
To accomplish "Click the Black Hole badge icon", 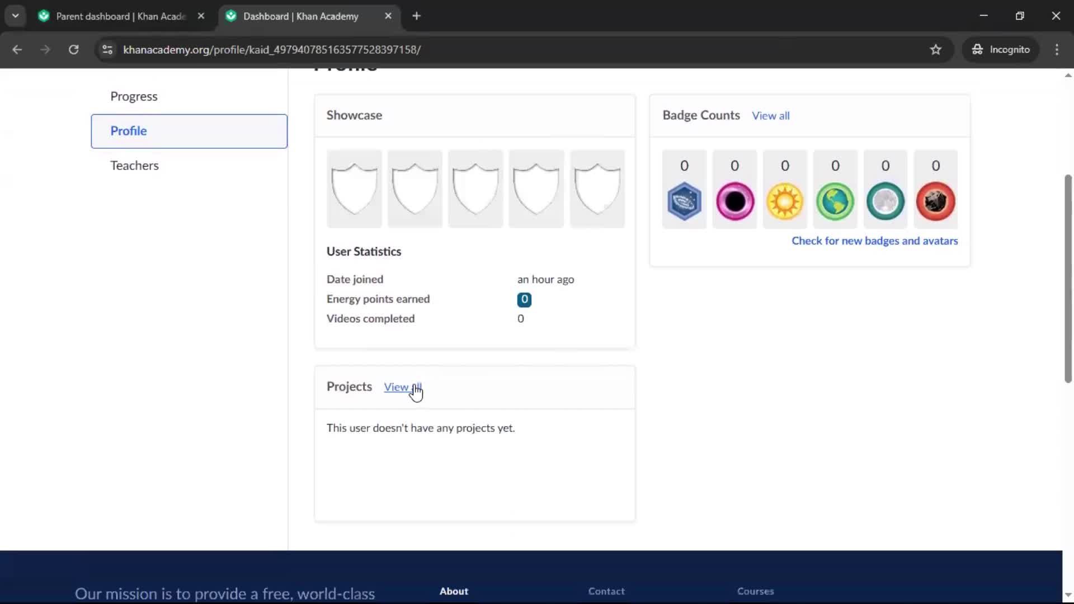I will coord(734,201).
